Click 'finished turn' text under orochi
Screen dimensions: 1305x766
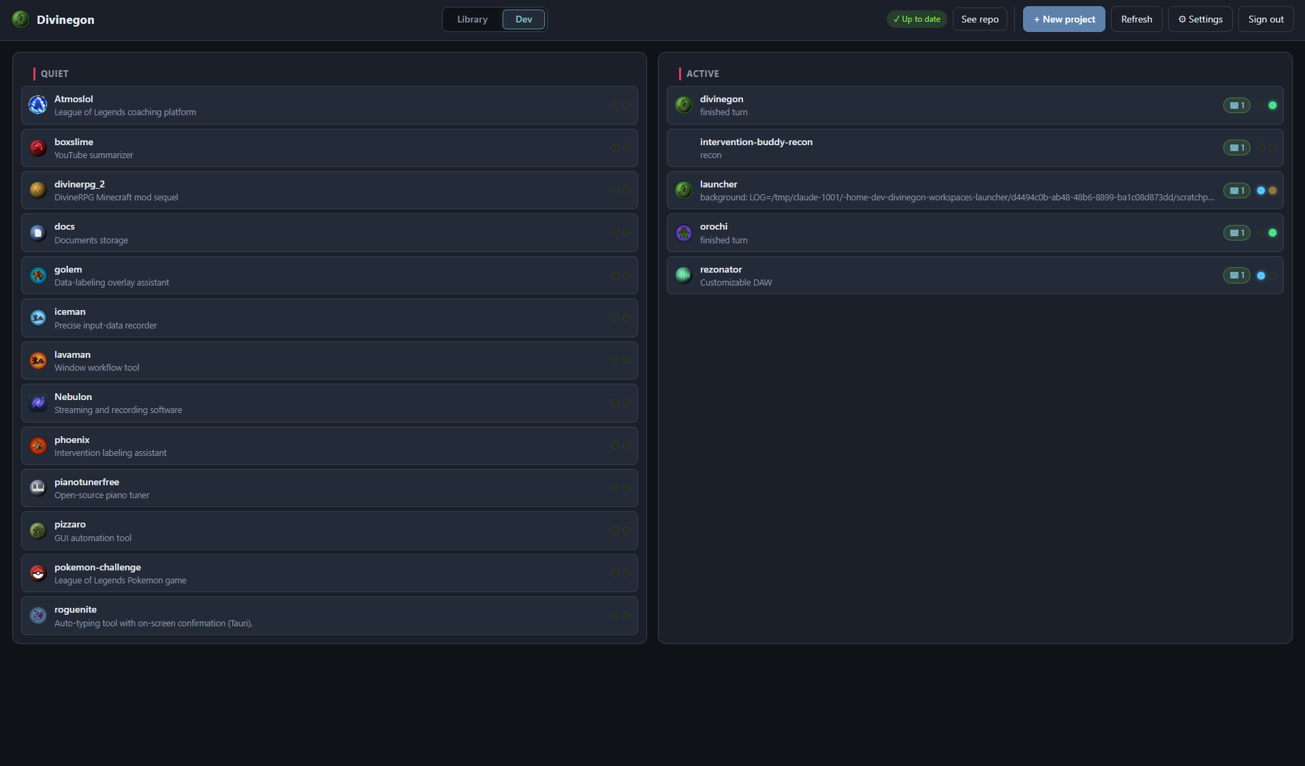(x=723, y=240)
